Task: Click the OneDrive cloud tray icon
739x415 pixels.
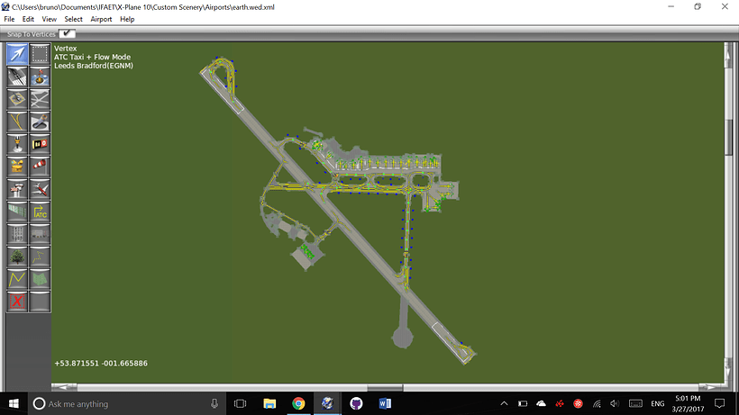Action: (541, 403)
